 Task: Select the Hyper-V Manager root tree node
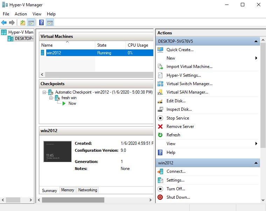[21, 32]
